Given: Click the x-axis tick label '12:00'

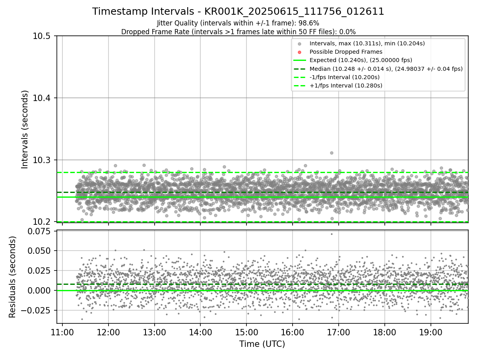Looking at the screenshot, I should tap(109, 332).
